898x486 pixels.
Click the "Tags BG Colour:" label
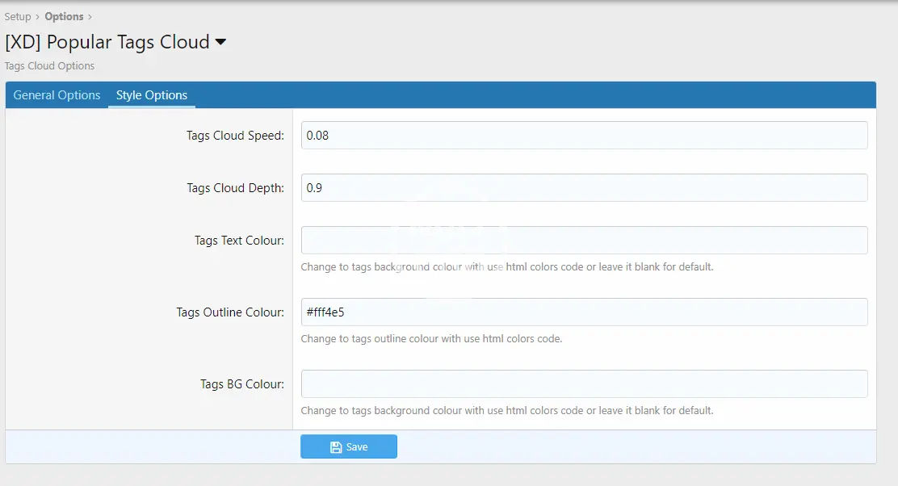tap(242, 384)
